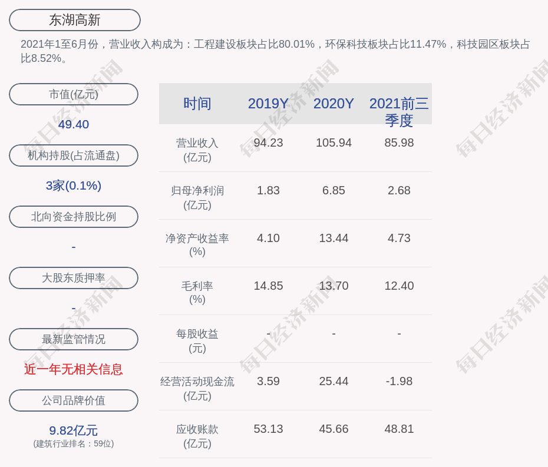
Task: Select the 北向资金持股比例 pill
Action: point(74,217)
